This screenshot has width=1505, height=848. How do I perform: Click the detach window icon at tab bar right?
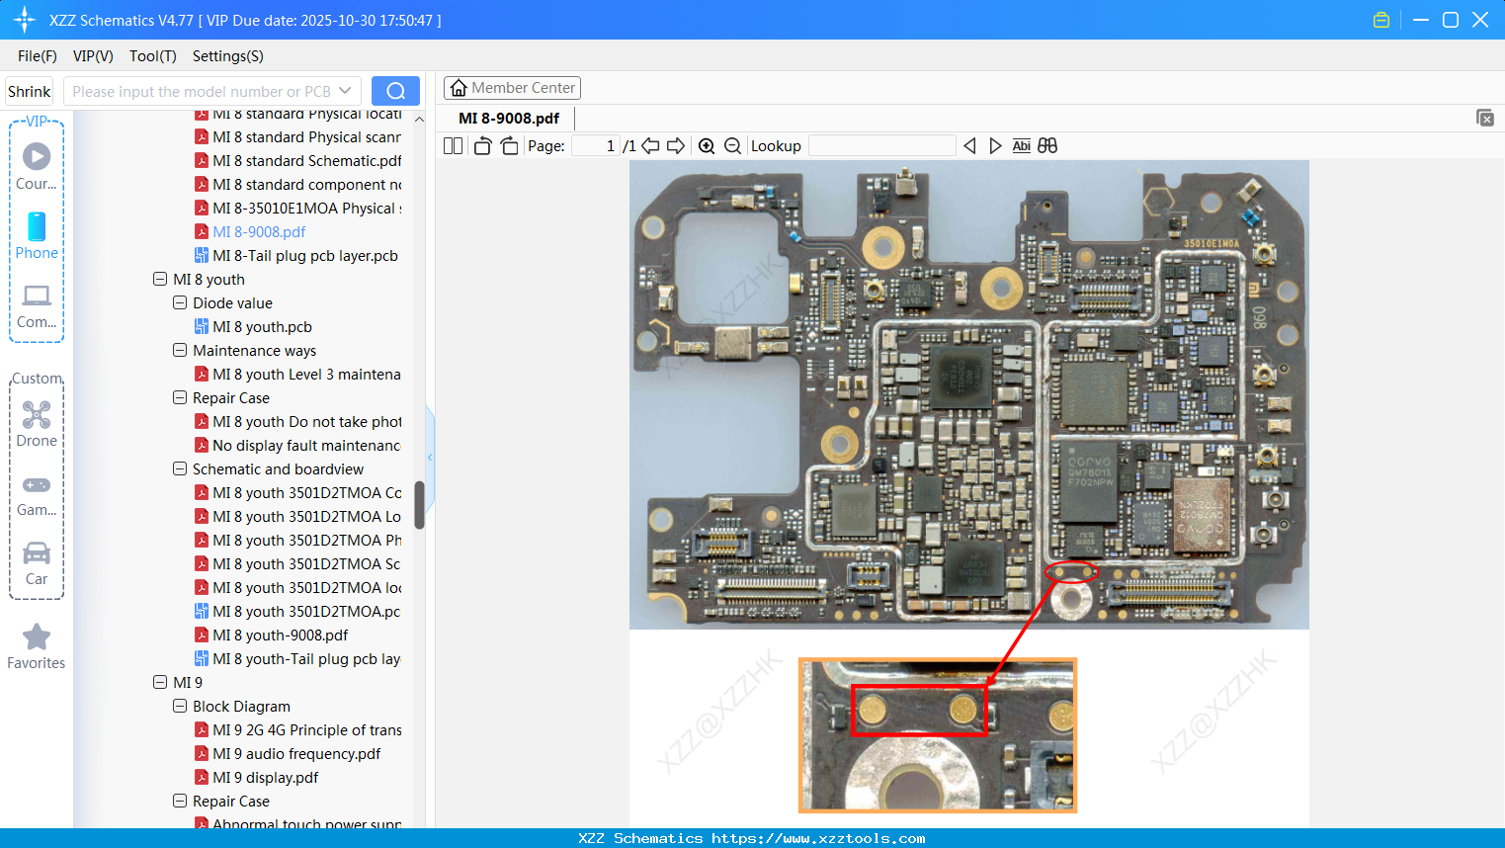point(1485,118)
